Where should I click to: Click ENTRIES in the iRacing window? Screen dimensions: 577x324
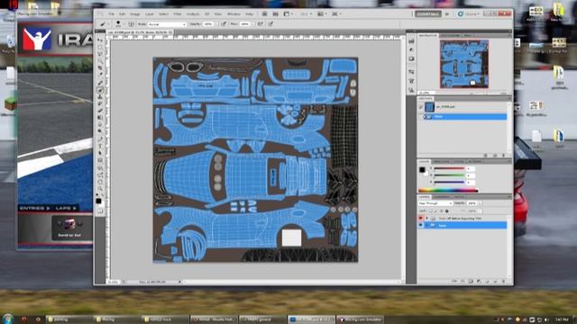(x=35, y=208)
